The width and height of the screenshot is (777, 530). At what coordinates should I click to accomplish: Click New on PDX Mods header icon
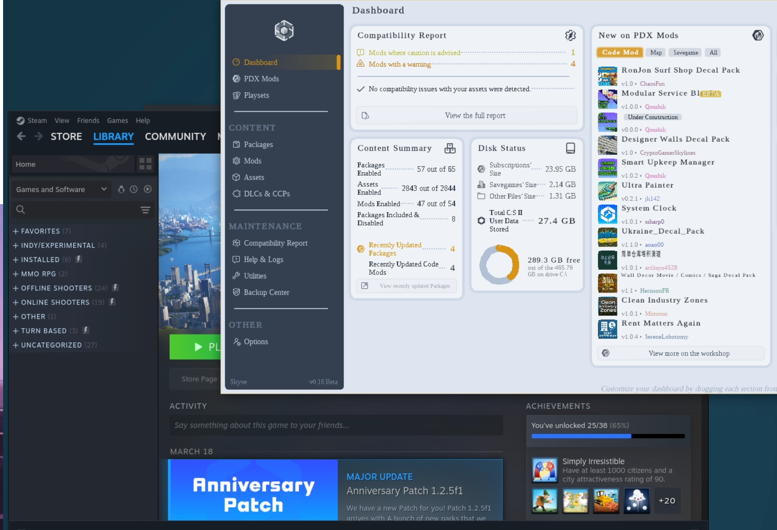point(758,35)
